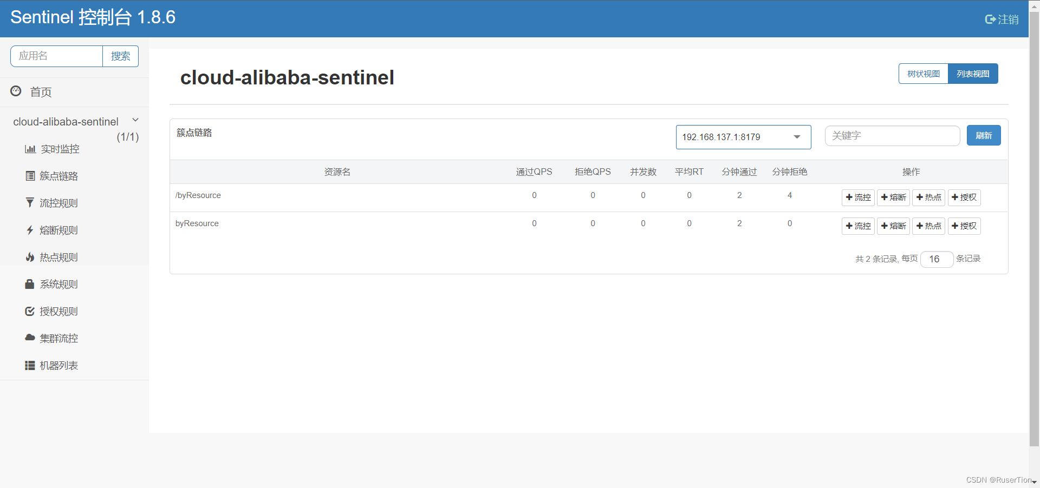The width and height of the screenshot is (1040, 488).
Task: Click the byResource resource name without slash
Action: pos(197,223)
